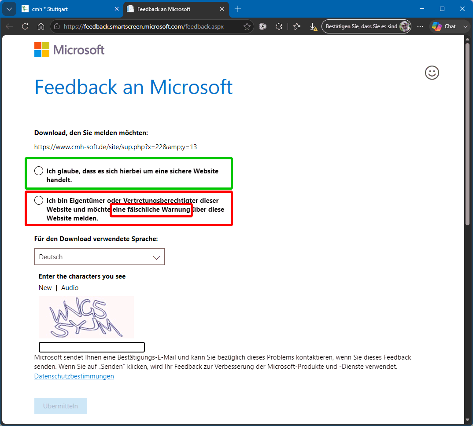Switch to the cmh * Stuttgart tab
The width and height of the screenshot is (473, 426).
coord(70,9)
